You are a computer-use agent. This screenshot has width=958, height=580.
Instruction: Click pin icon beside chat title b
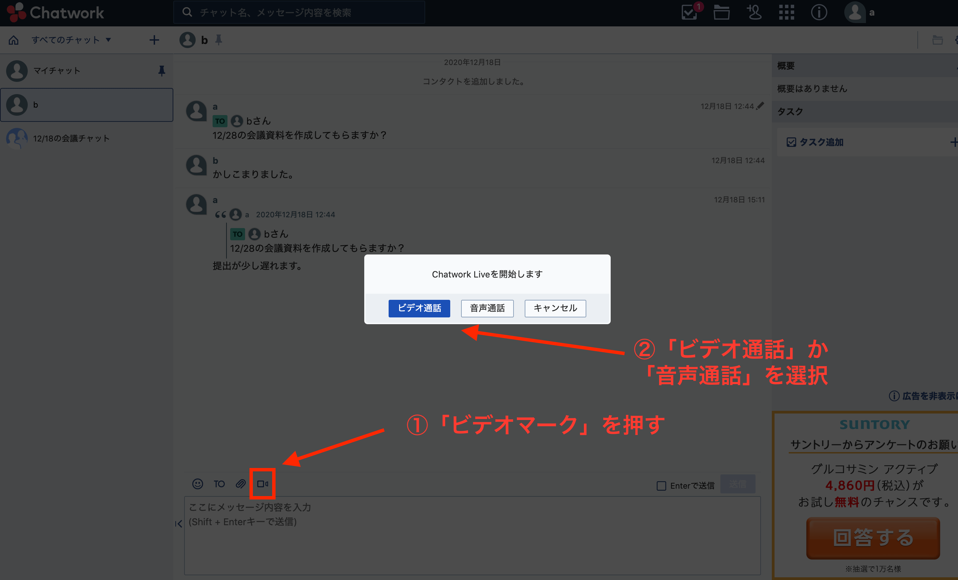[x=219, y=40]
